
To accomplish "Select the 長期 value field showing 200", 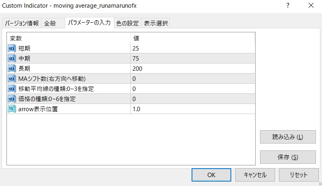I will (x=192, y=68).
